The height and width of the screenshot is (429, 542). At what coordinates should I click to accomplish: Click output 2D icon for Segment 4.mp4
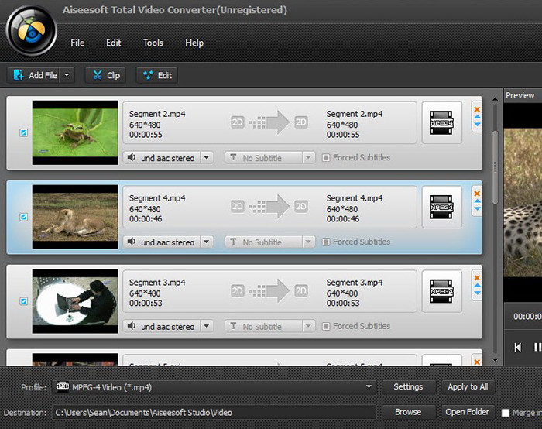[300, 207]
